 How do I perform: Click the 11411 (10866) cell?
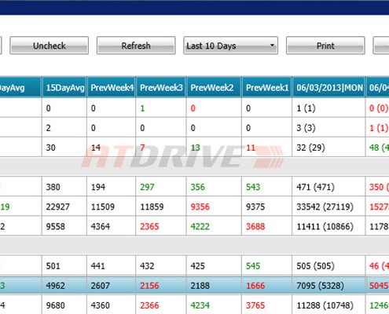328,226
